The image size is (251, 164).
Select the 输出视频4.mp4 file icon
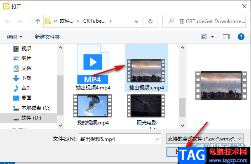pyautogui.click(x=93, y=64)
